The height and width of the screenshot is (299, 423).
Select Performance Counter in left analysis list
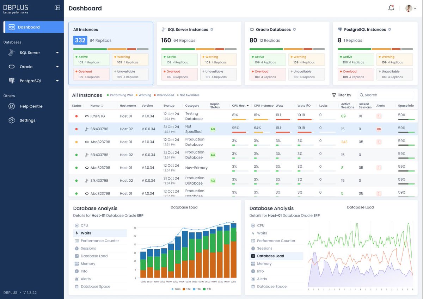[x=100, y=241]
